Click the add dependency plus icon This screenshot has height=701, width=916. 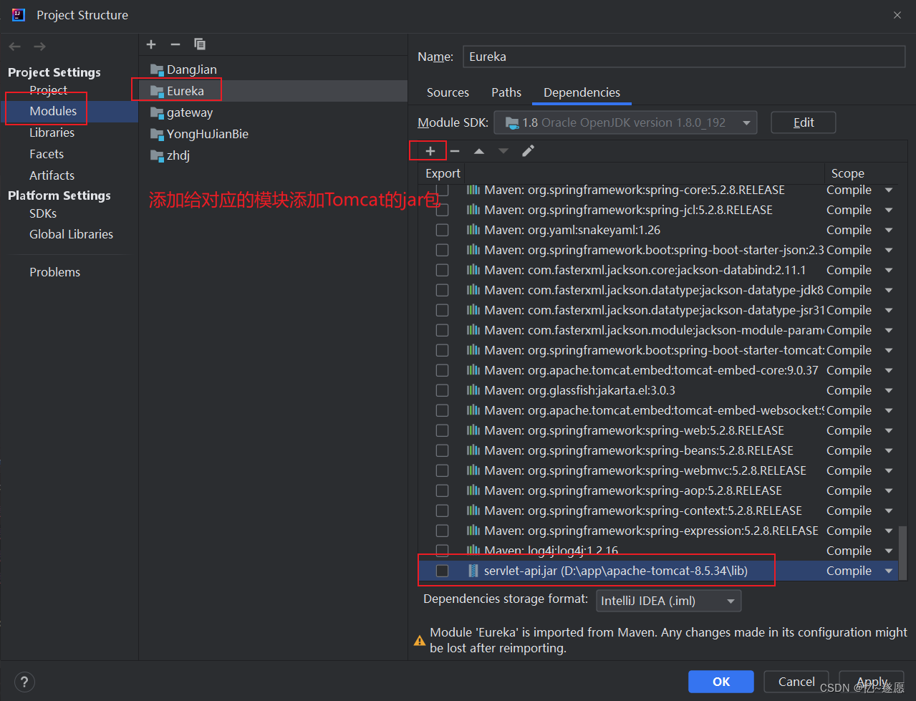tap(430, 151)
